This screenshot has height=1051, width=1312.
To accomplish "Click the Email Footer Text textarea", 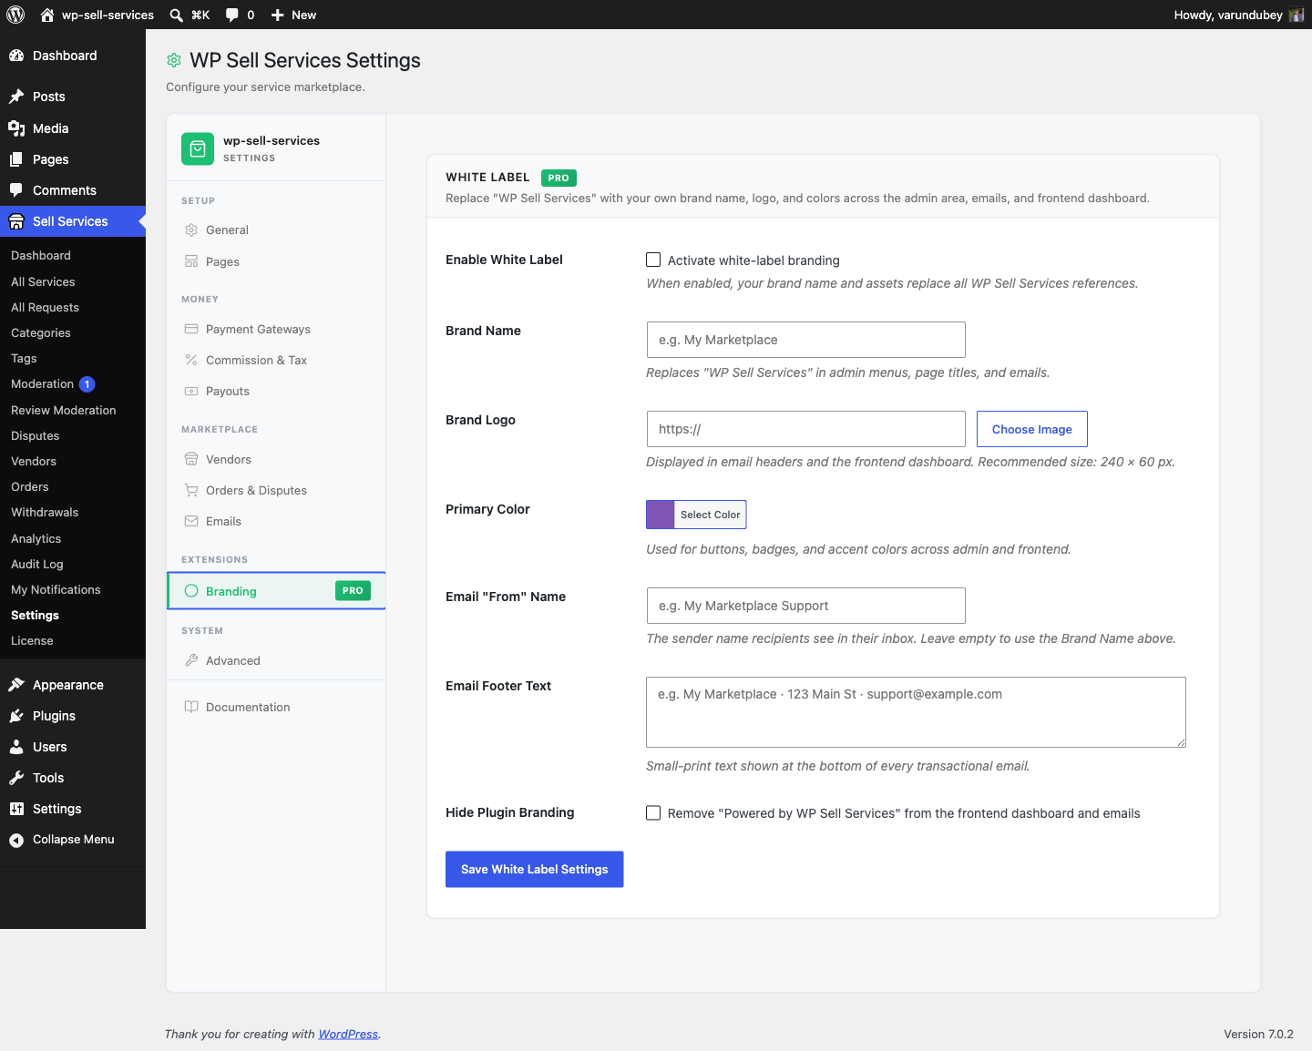I will coord(916,712).
